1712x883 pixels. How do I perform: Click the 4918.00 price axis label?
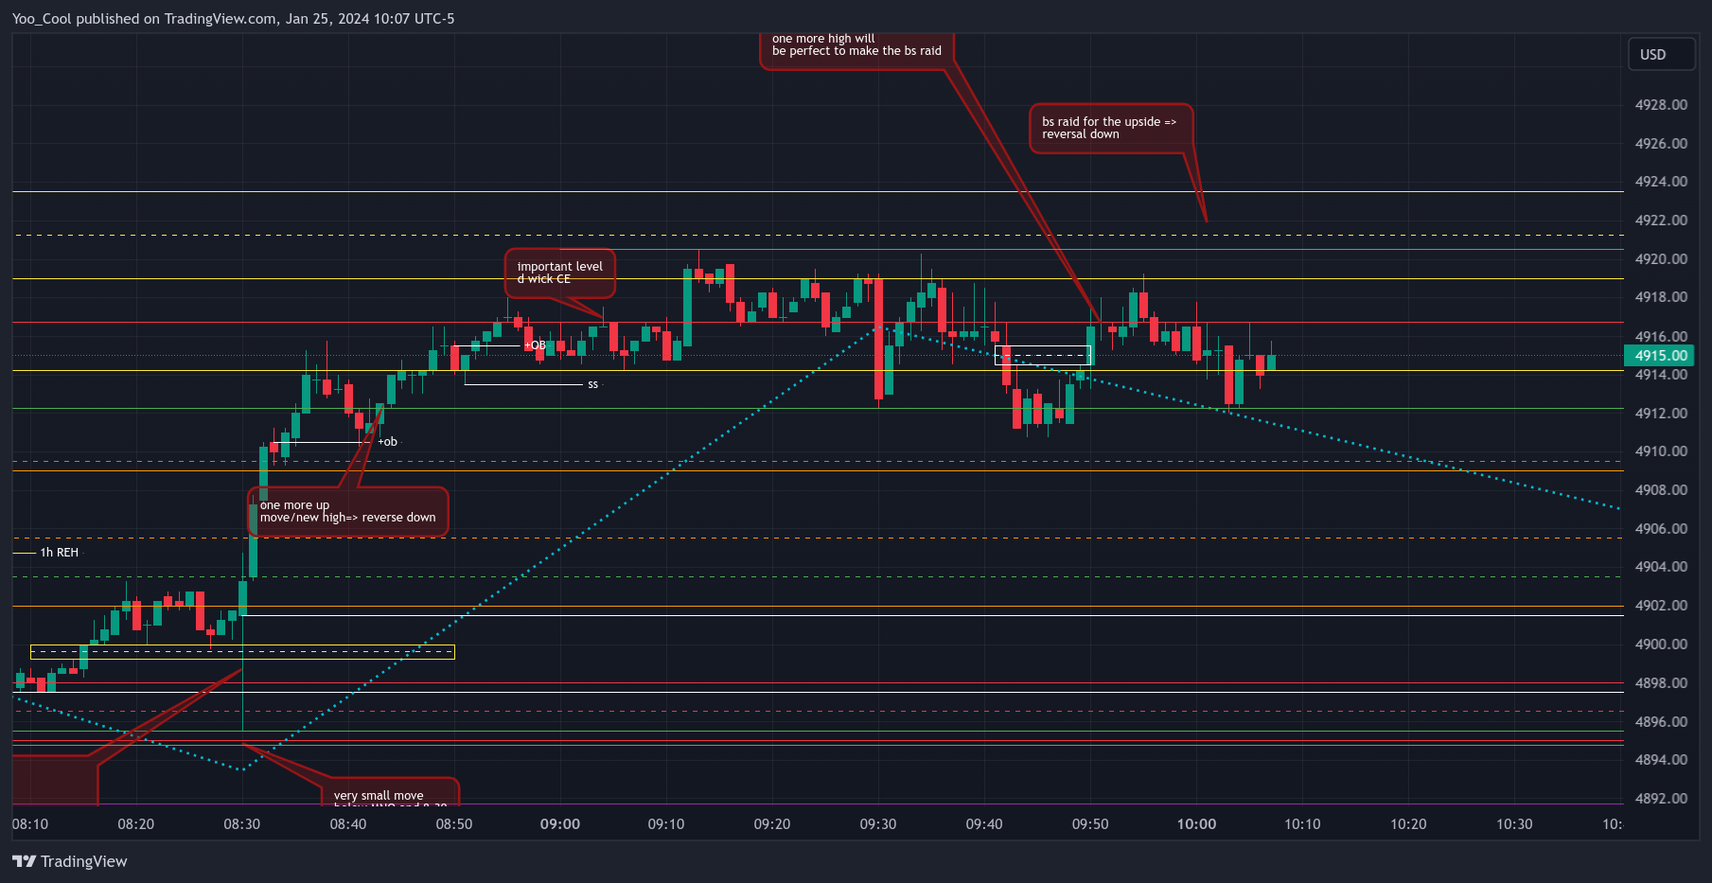1661,297
